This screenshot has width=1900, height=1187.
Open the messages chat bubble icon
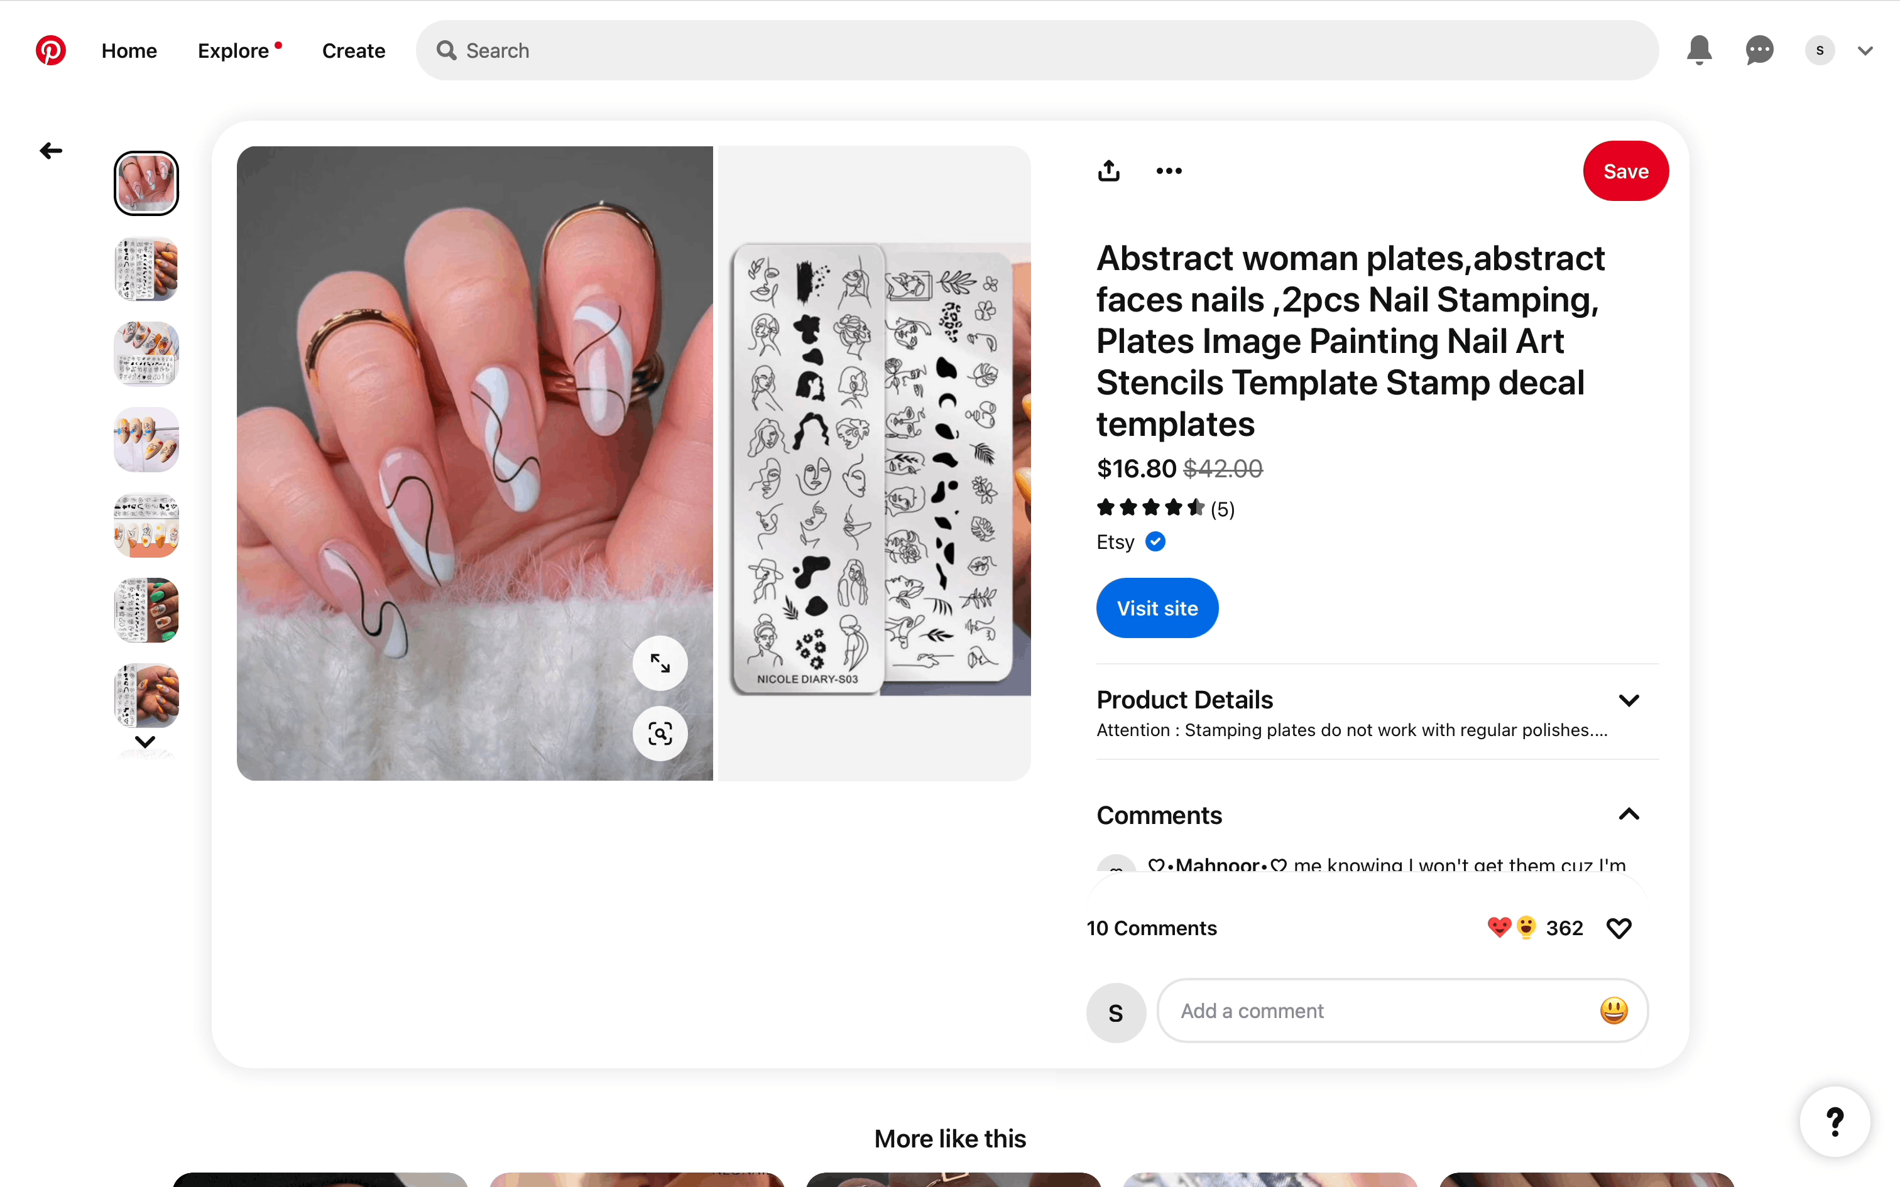point(1759,50)
